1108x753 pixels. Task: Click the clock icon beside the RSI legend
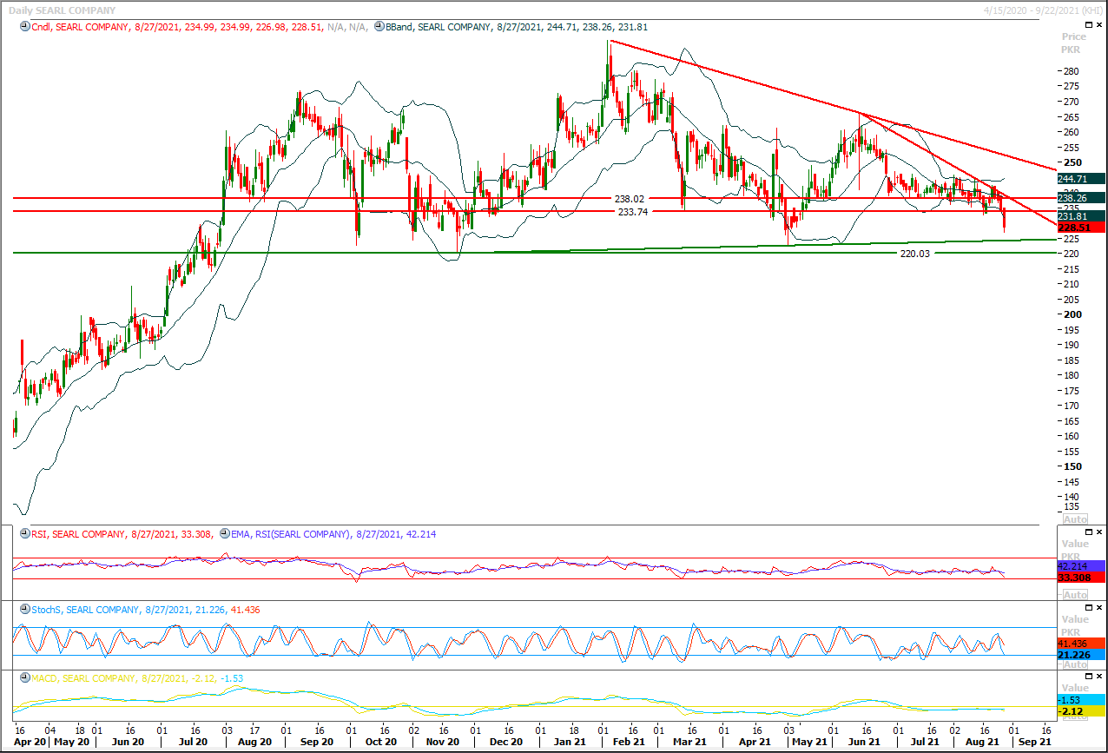coord(23,534)
